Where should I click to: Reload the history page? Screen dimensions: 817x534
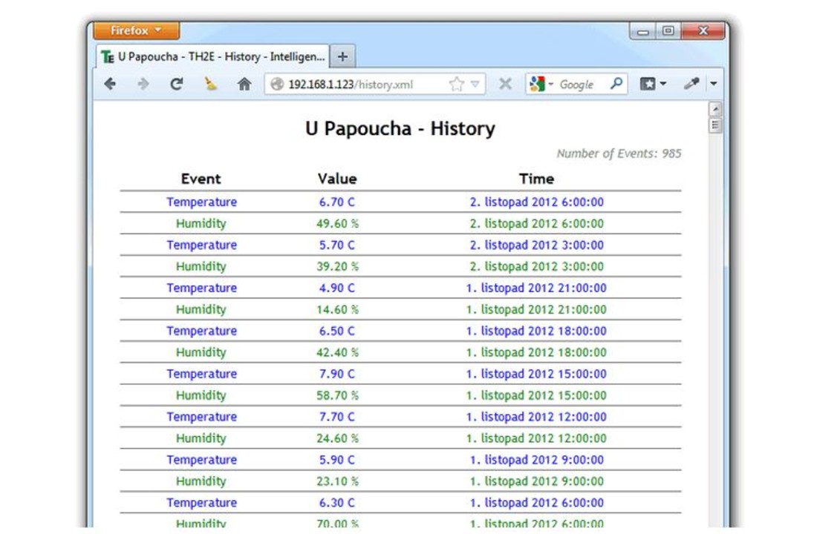[x=176, y=85]
